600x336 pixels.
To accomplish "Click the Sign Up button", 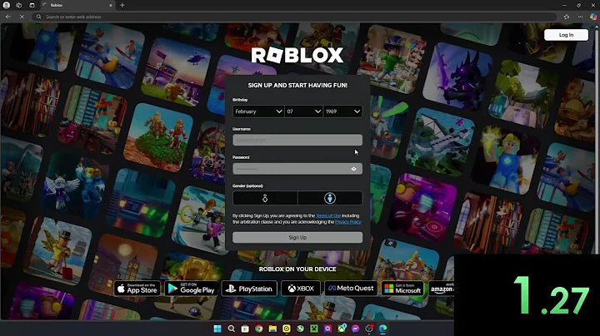I will 297,238.
